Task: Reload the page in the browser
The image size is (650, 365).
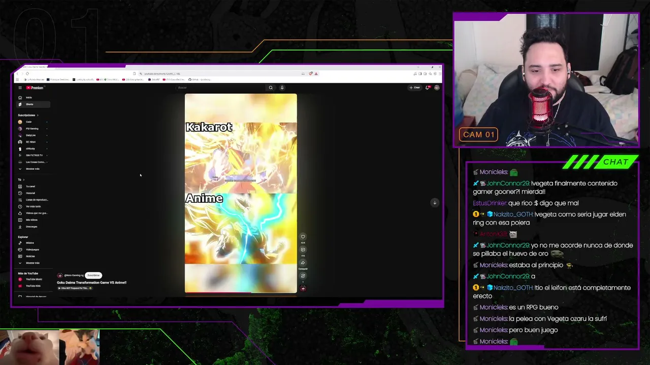Action: coord(27,74)
